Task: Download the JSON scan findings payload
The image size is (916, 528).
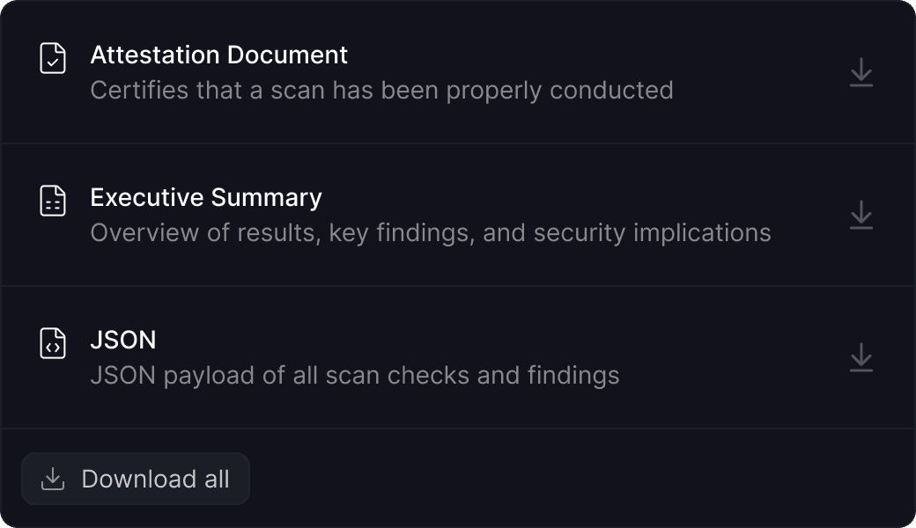Action: tap(860, 357)
